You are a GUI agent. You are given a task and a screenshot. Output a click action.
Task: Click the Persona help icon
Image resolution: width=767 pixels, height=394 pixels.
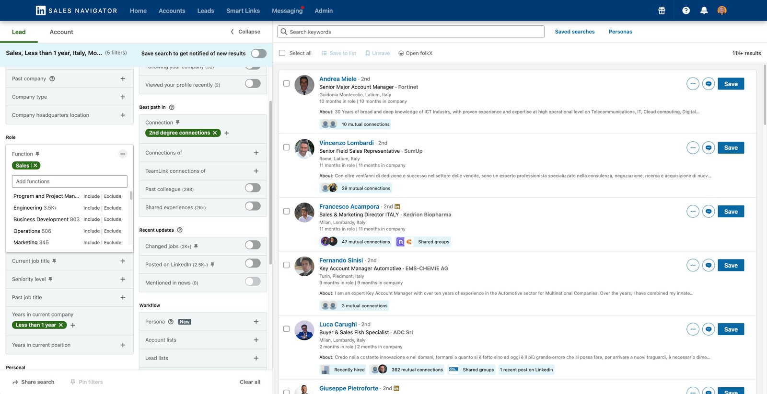click(171, 322)
